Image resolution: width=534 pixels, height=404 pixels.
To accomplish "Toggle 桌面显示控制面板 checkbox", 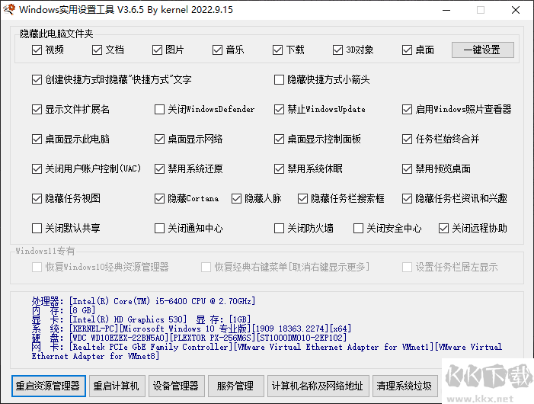I will point(279,139).
